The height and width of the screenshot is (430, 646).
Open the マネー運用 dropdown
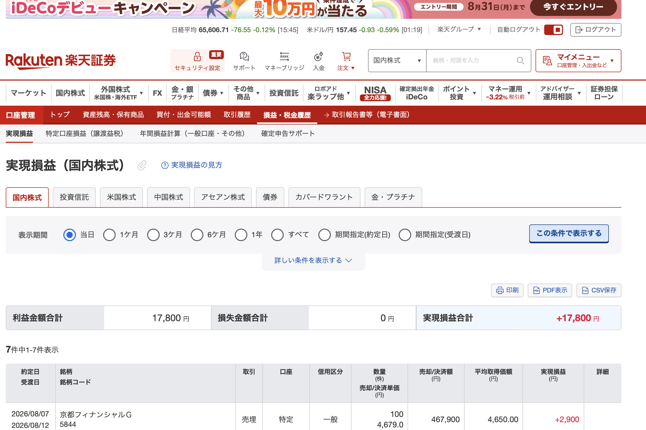click(508, 93)
